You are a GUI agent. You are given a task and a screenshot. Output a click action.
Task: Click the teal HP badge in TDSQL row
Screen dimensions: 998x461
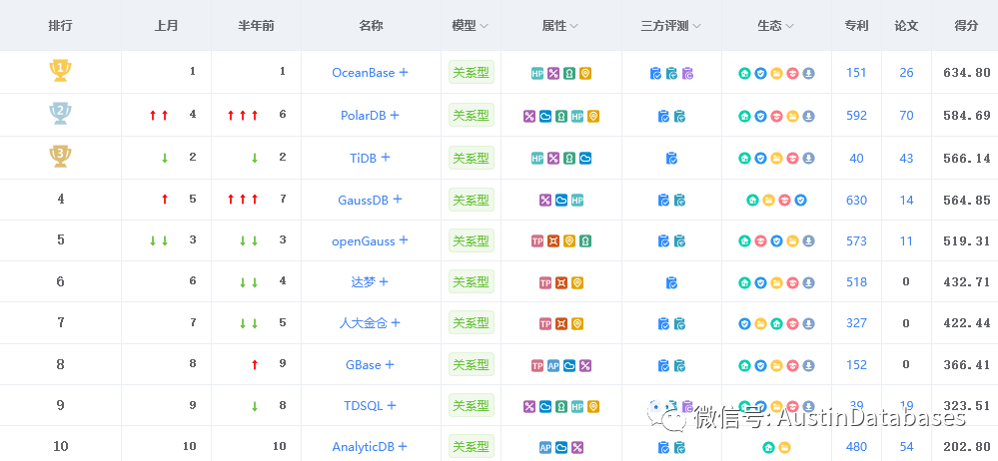coord(577,406)
